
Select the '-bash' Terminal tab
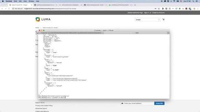pos(135,33)
